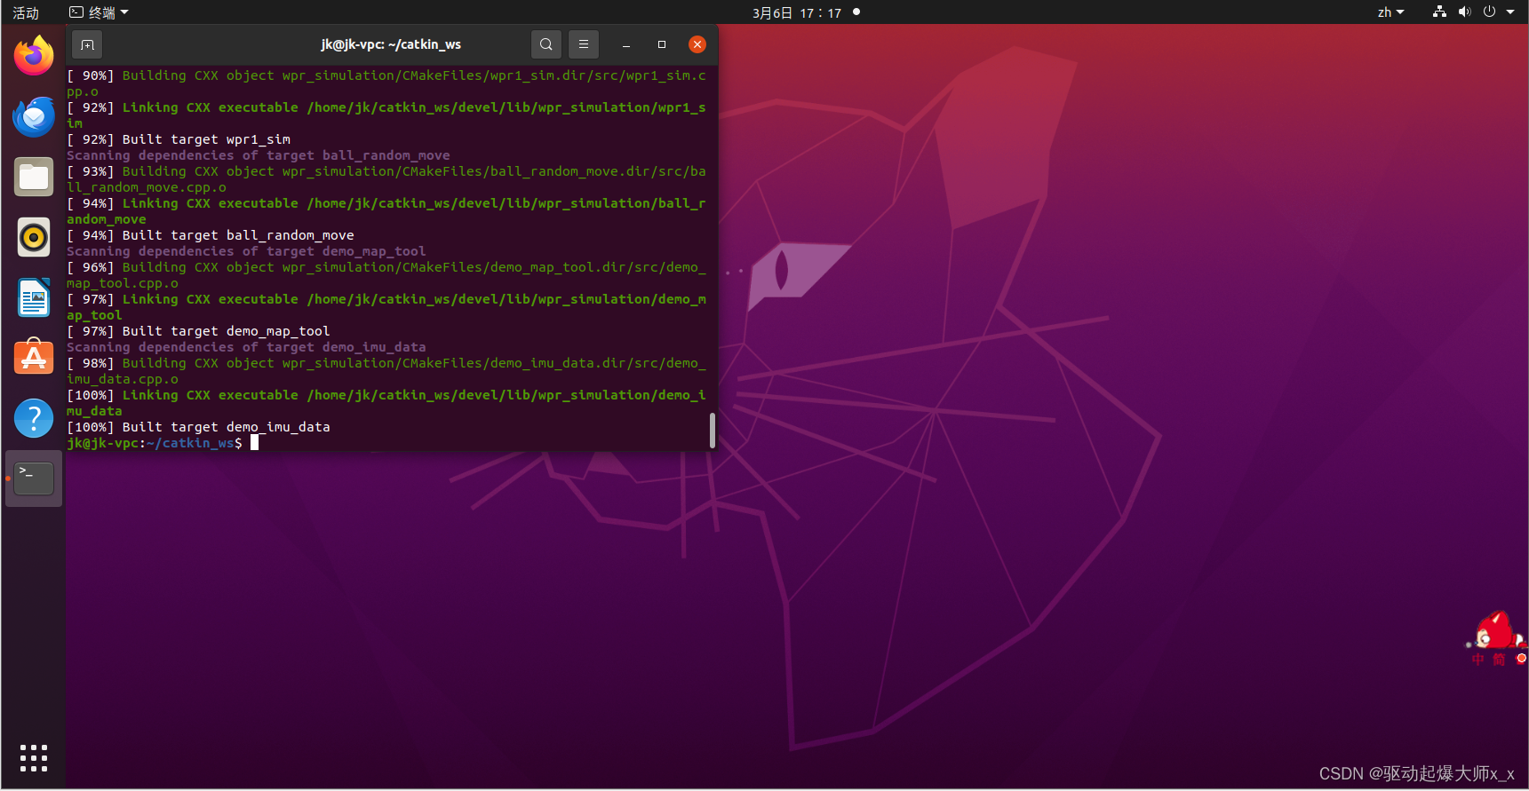The width and height of the screenshot is (1529, 791).
Task: Click the power icon in top bar
Action: (1489, 12)
